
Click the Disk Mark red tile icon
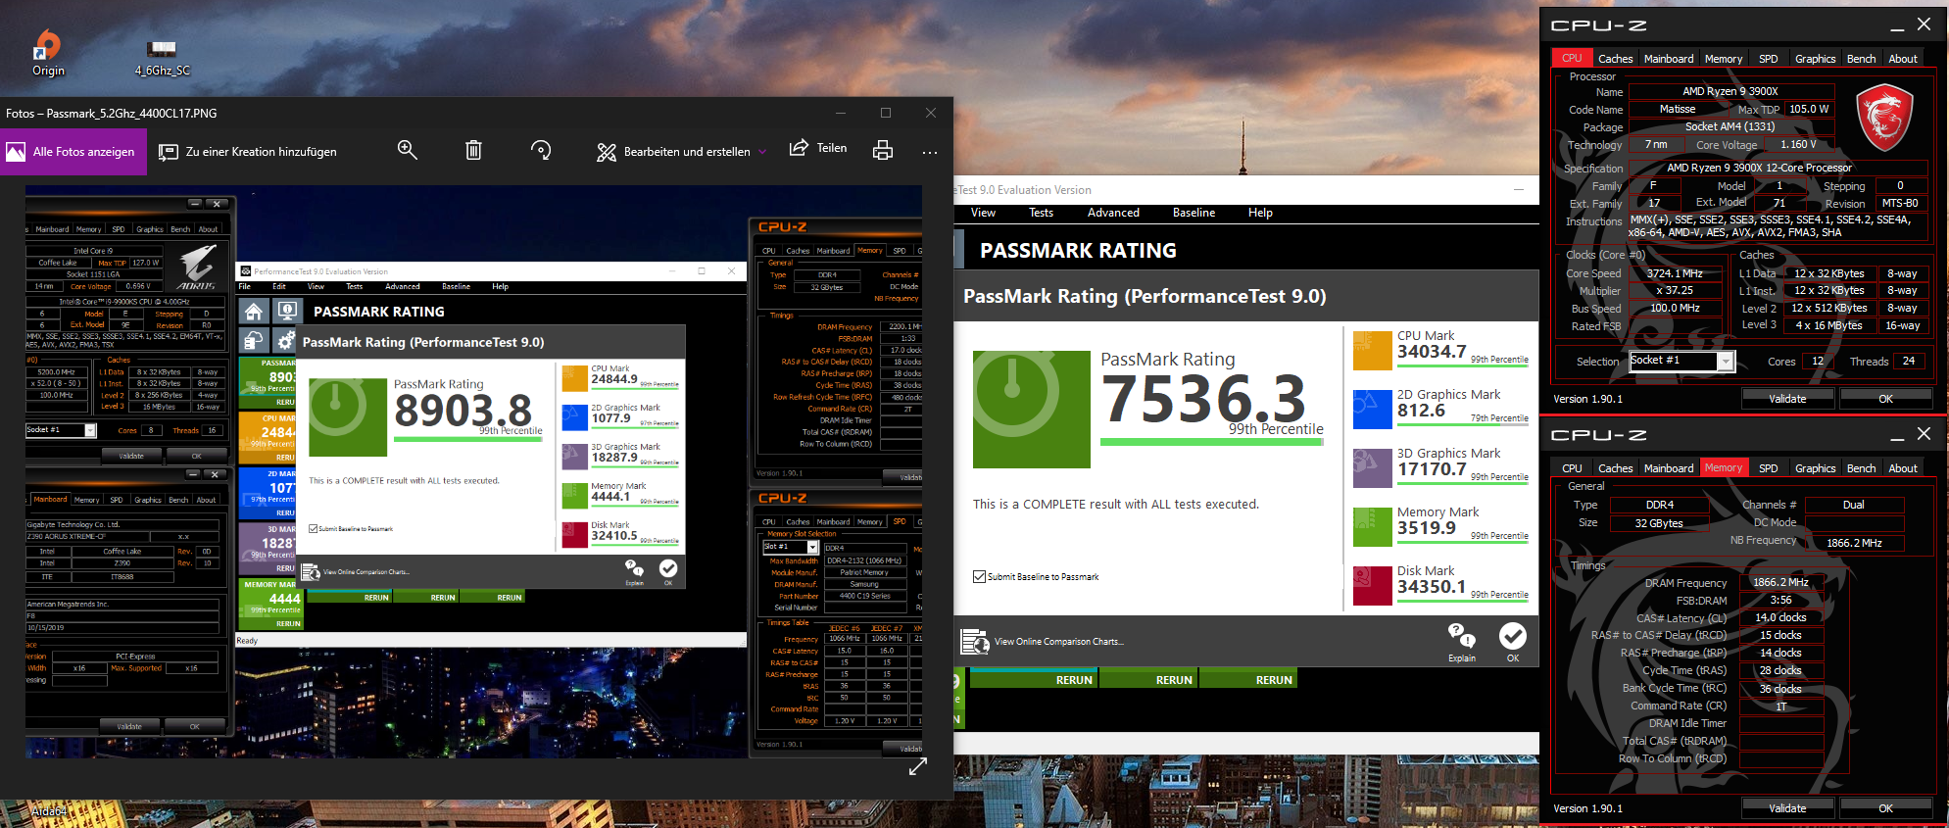coord(1372,586)
